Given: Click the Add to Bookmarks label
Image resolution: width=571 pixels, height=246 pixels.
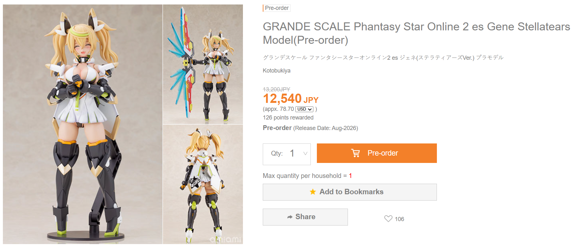Looking at the screenshot, I should pos(351,192).
